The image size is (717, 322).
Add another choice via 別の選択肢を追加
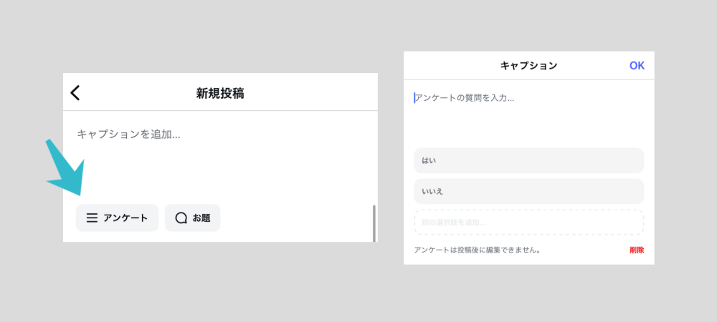click(x=528, y=223)
